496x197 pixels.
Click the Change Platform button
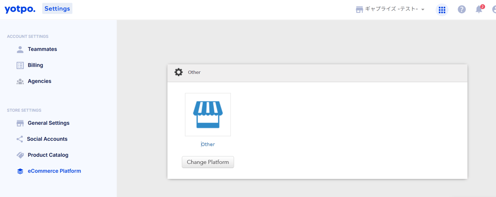[208, 162]
